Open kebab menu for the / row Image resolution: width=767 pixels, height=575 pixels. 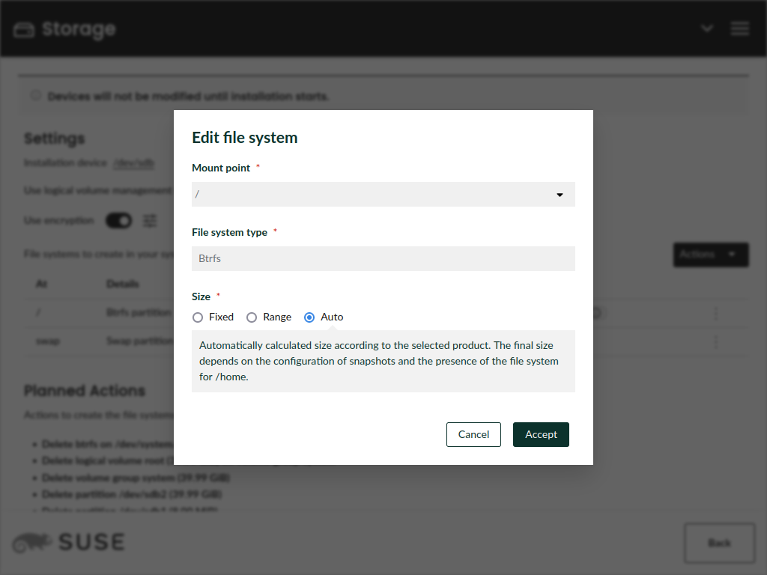pos(715,314)
